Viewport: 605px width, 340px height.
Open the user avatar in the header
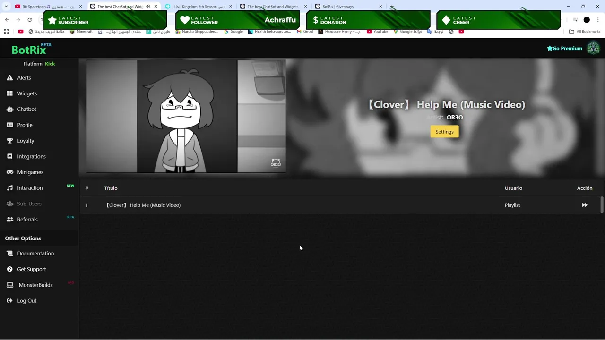[593, 48]
